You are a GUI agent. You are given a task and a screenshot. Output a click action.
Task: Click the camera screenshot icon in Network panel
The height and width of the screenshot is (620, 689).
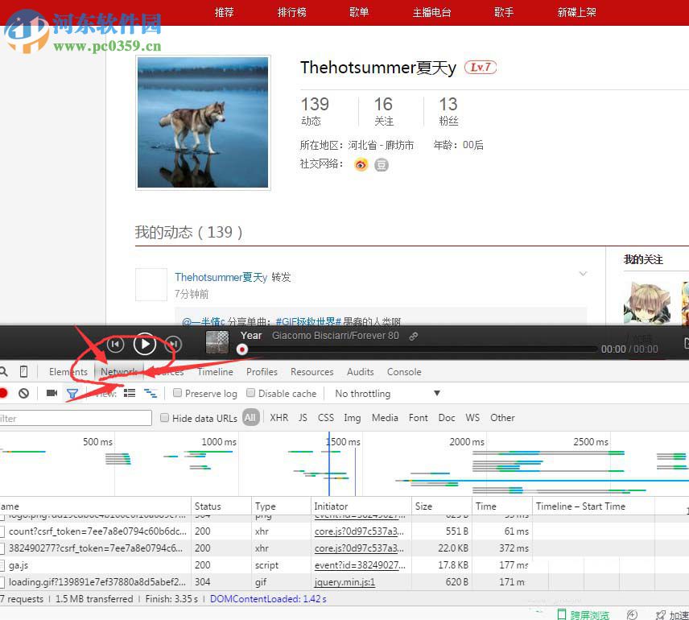(52, 392)
